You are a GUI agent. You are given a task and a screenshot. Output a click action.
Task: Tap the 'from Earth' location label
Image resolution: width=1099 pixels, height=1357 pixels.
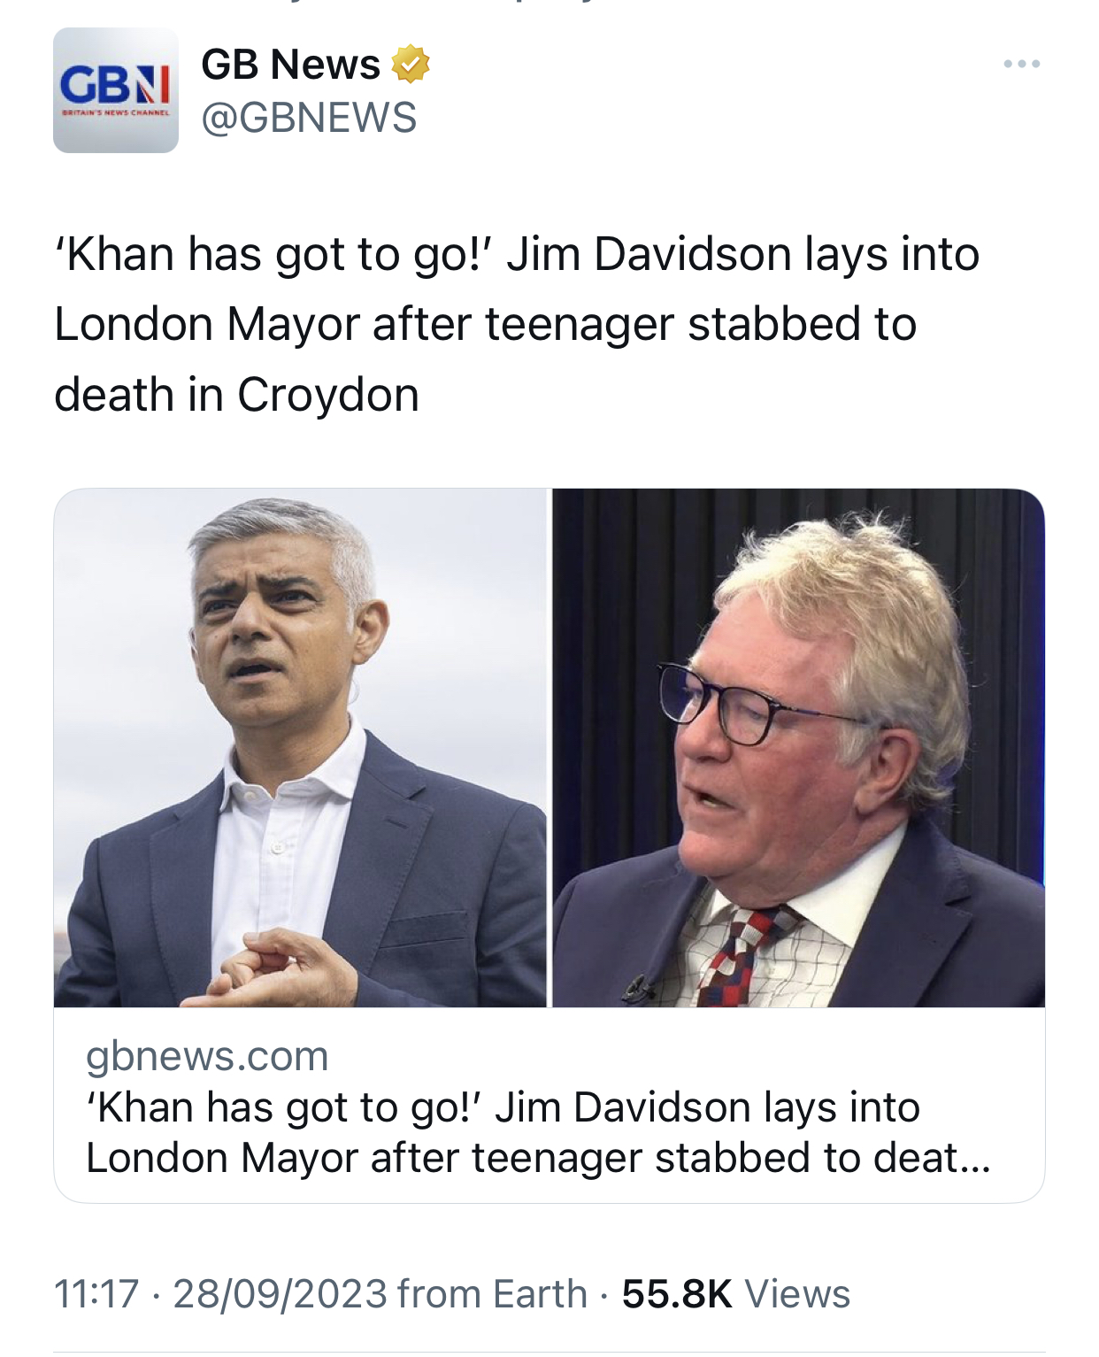coord(492,1293)
